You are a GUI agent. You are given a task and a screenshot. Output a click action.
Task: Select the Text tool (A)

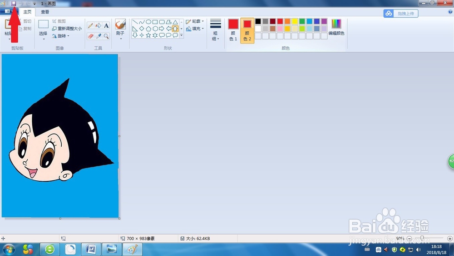click(x=106, y=25)
